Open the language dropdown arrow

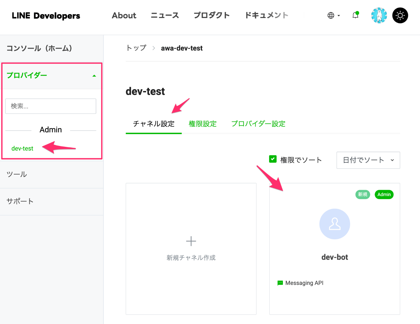tap(339, 16)
